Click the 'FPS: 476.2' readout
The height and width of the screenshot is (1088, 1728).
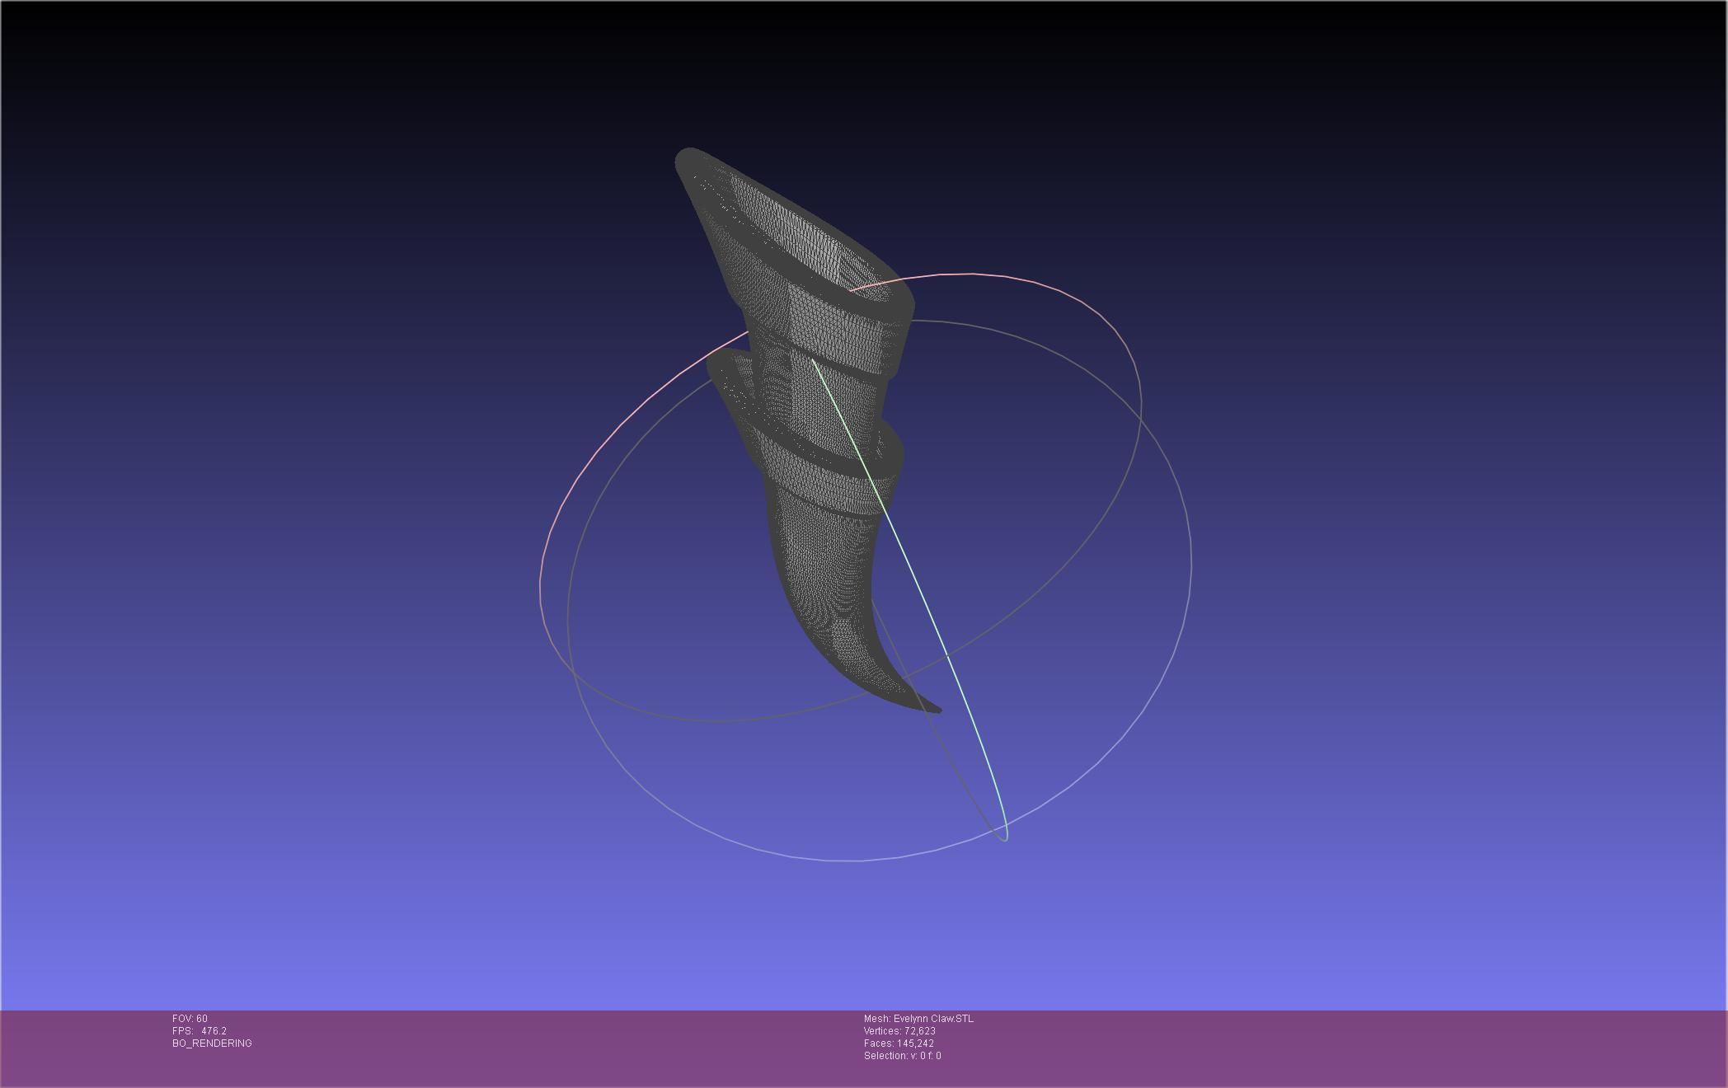coord(200,1031)
